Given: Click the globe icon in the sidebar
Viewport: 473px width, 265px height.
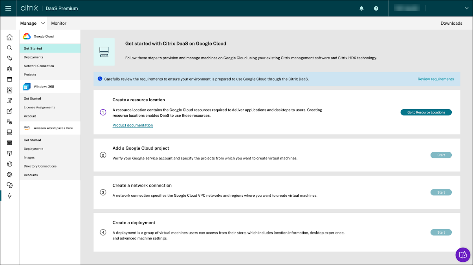Looking at the screenshot, I should 10,164.
